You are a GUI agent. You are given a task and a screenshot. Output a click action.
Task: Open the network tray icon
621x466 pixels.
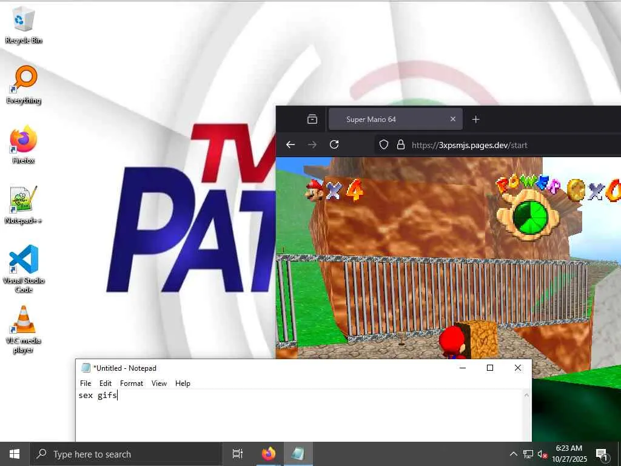(x=528, y=454)
